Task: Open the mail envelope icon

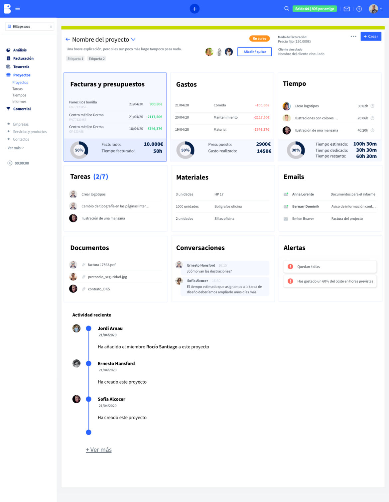Action: coord(346,9)
